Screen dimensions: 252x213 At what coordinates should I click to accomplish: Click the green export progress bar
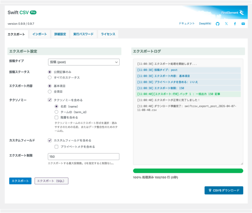188,171
